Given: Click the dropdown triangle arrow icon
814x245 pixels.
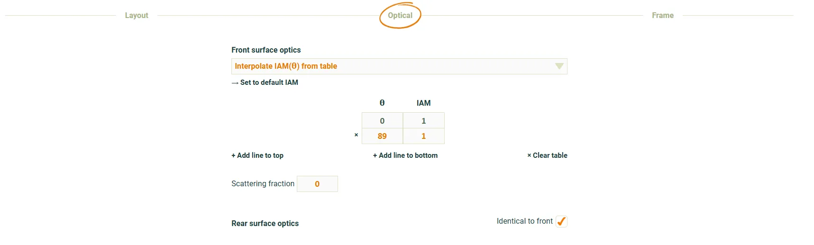Looking at the screenshot, I should click(559, 66).
